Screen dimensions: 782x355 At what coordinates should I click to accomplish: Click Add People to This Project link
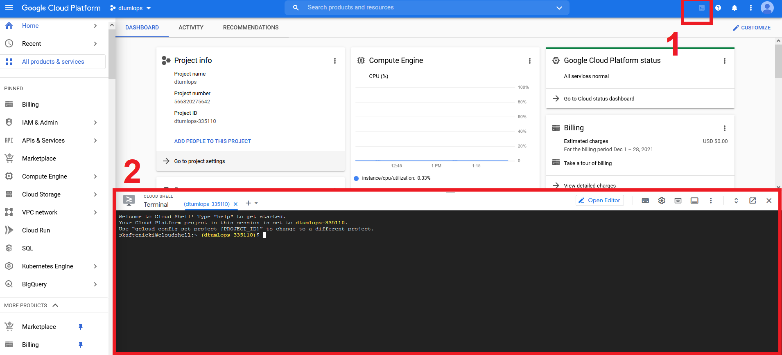click(x=212, y=141)
